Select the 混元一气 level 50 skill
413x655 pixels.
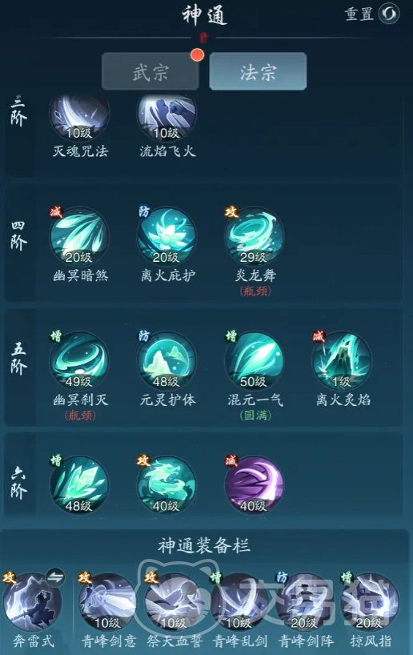click(254, 361)
